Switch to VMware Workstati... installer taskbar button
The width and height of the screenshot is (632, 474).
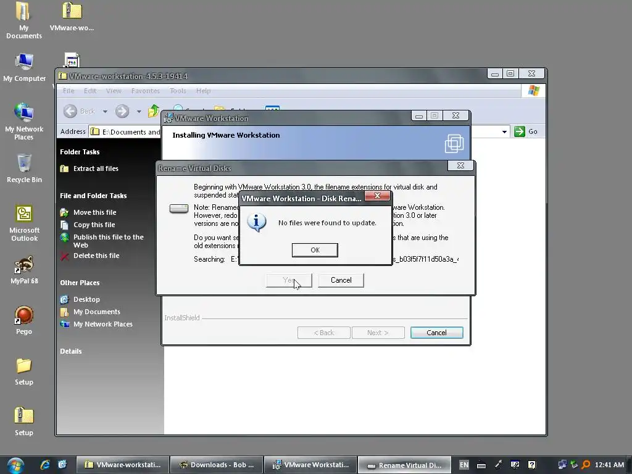311,465
